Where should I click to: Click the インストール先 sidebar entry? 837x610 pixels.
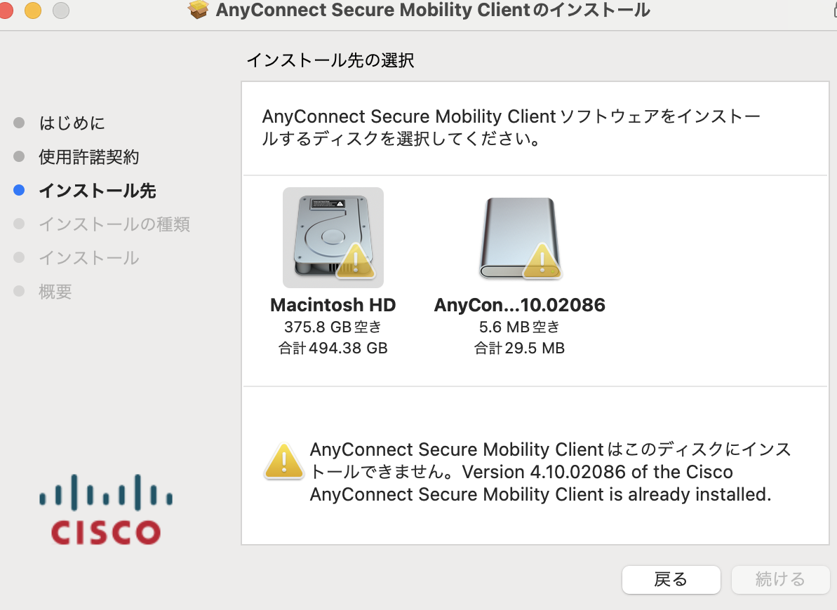coord(97,190)
